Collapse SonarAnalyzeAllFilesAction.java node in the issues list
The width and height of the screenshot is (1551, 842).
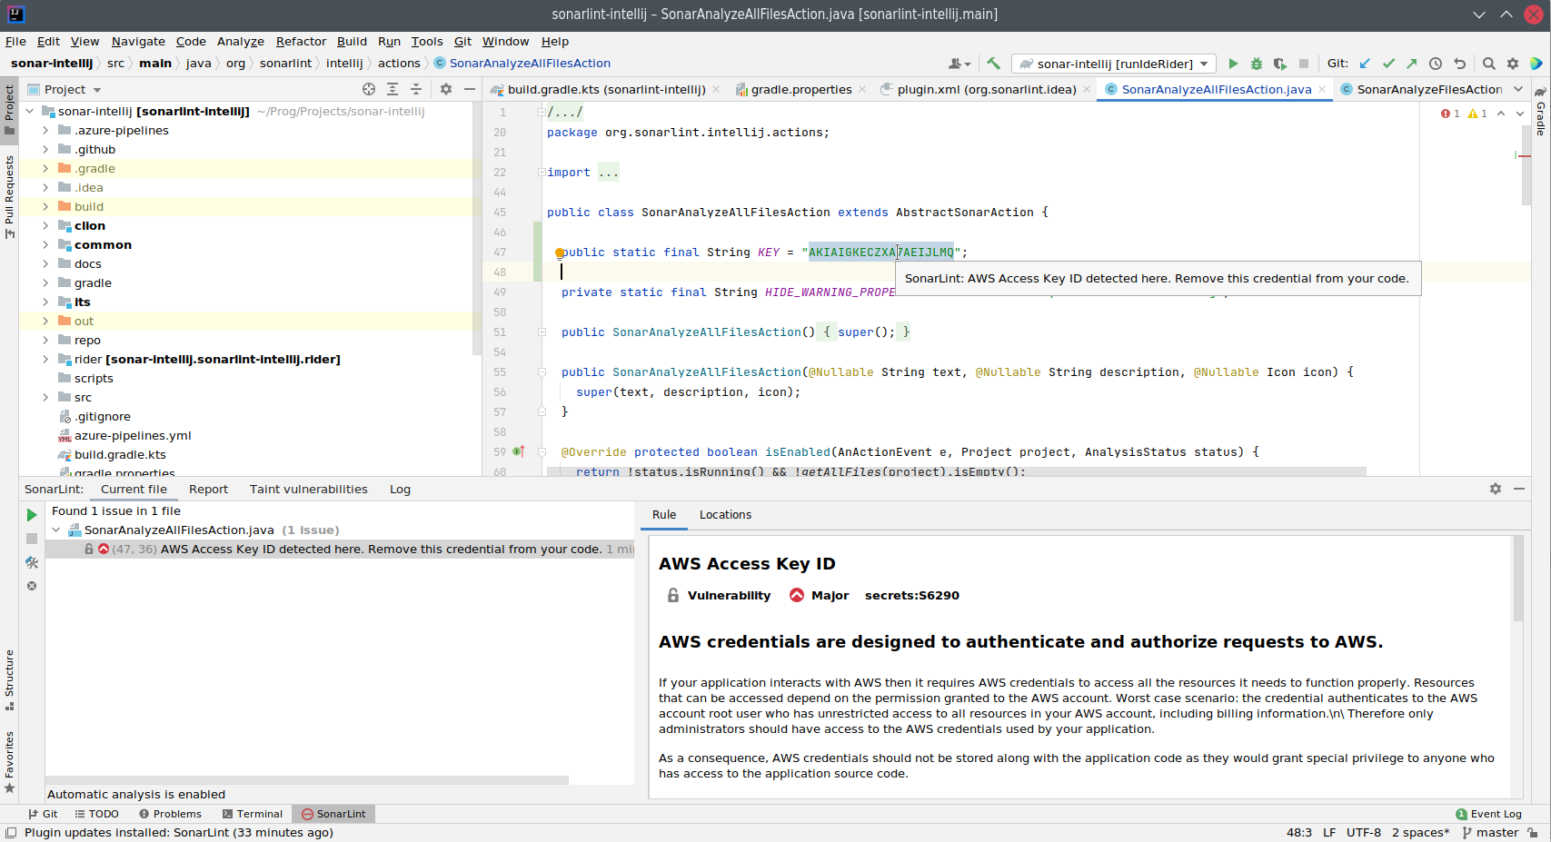pos(56,530)
